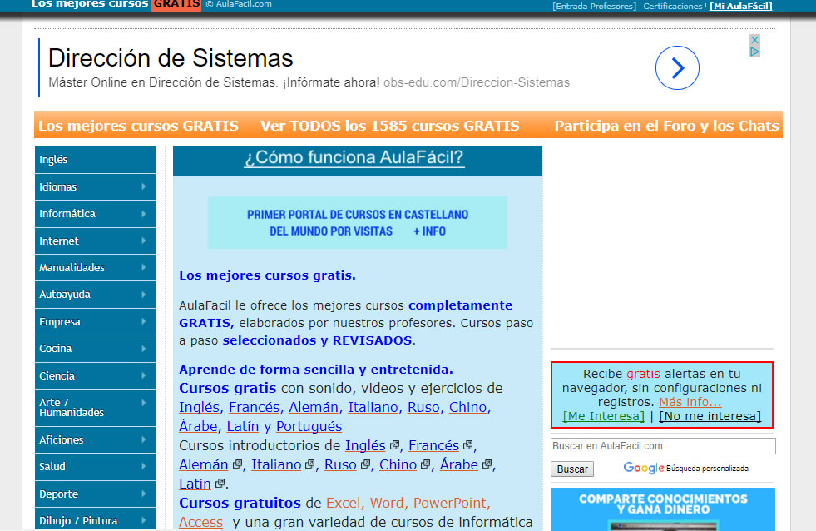Open external-link icon after Inglés introductory course

394,445
